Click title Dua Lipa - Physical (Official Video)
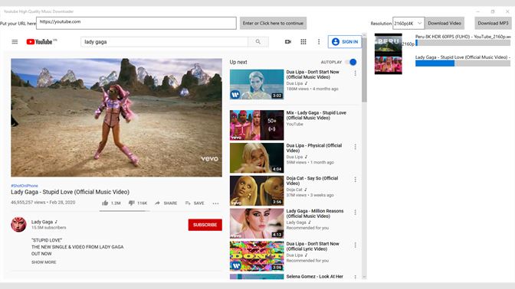This screenshot has height=289, width=515. point(314,148)
